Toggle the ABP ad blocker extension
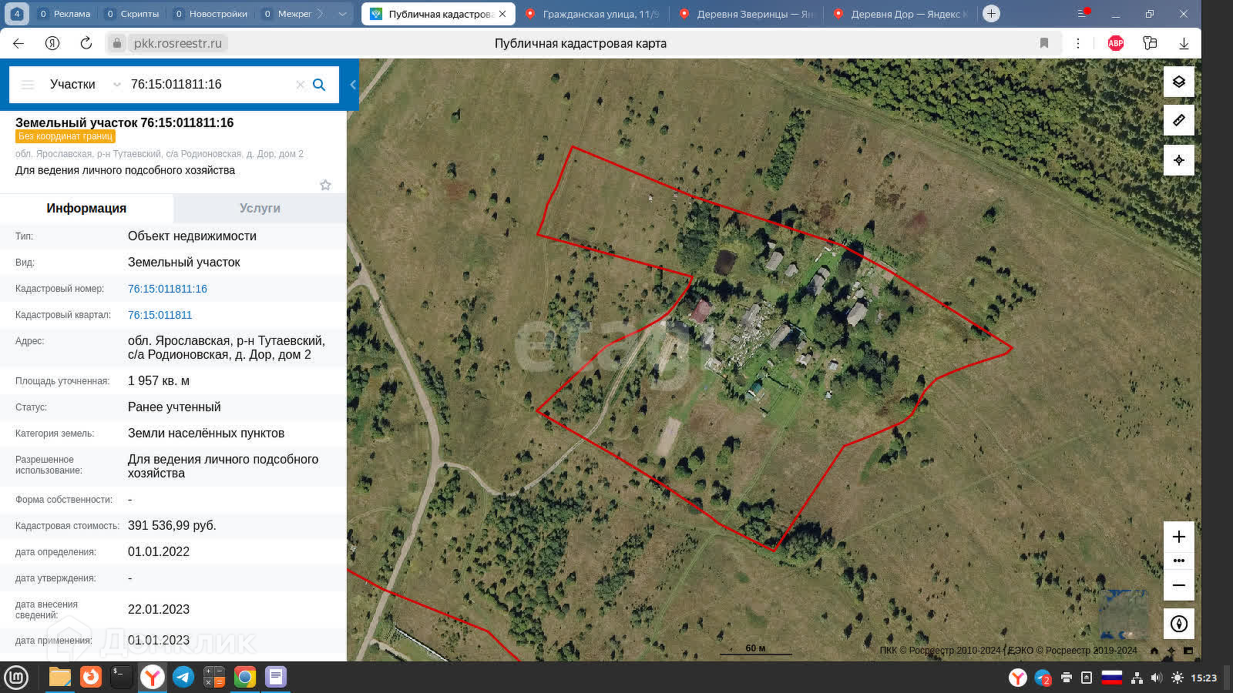The height and width of the screenshot is (693, 1233). point(1115,43)
